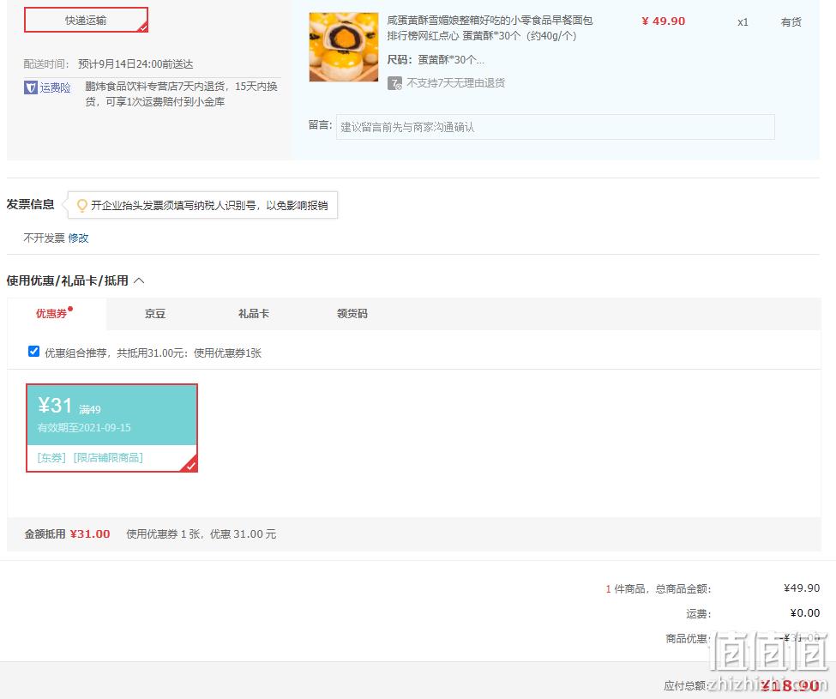
Task: Switch to the 京豆 tab
Action: click(x=155, y=314)
